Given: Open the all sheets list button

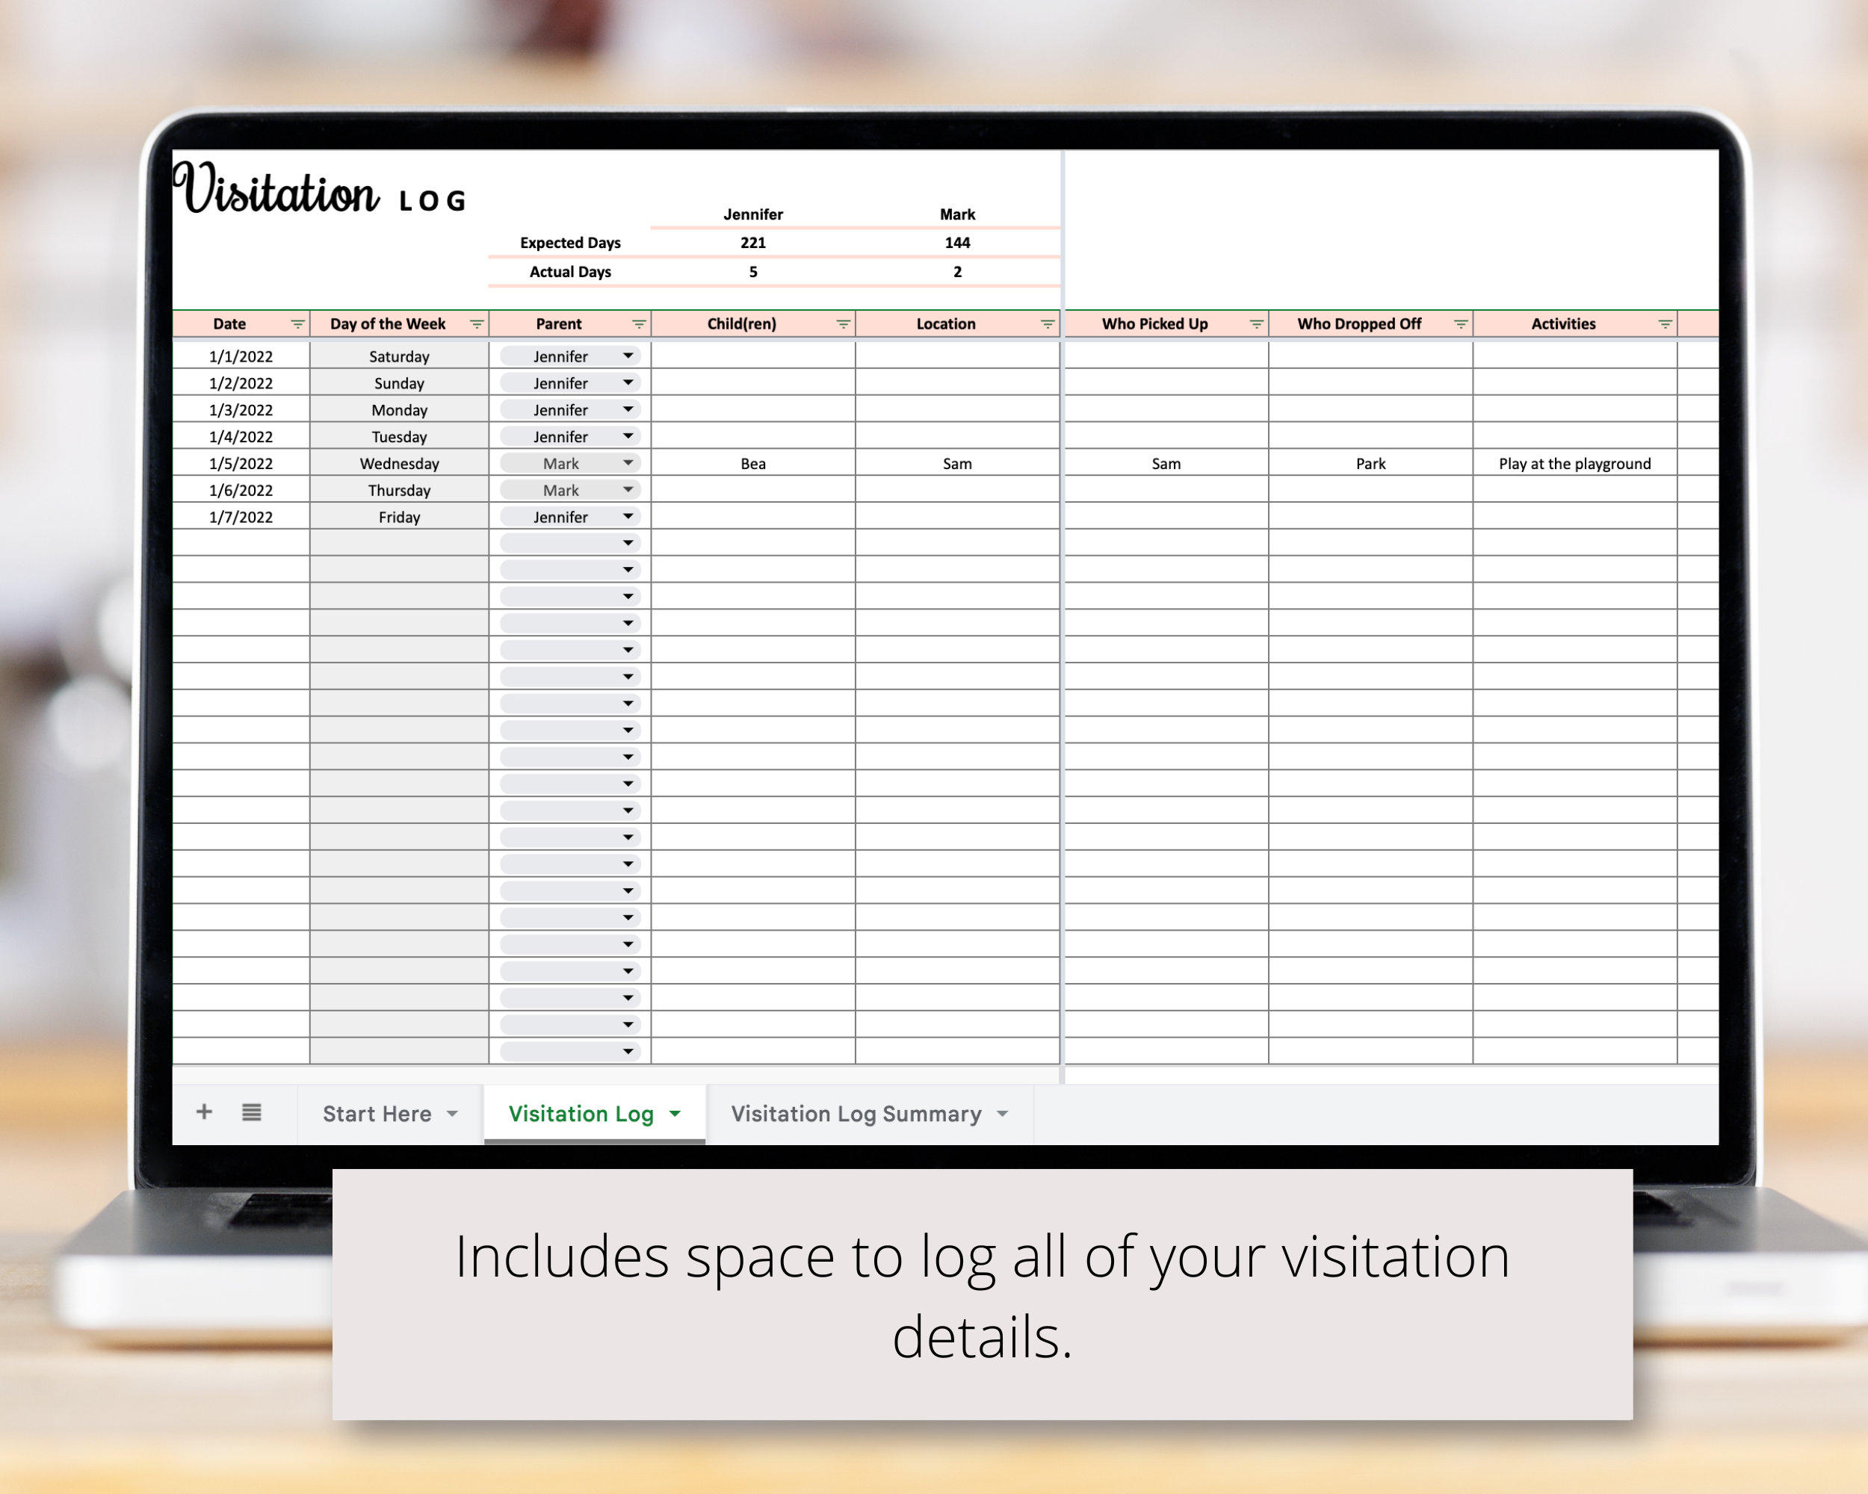Looking at the screenshot, I should [251, 1112].
